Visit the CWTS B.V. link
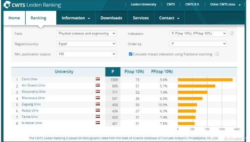This screenshot has height=142, width=250. tap(192, 4)
